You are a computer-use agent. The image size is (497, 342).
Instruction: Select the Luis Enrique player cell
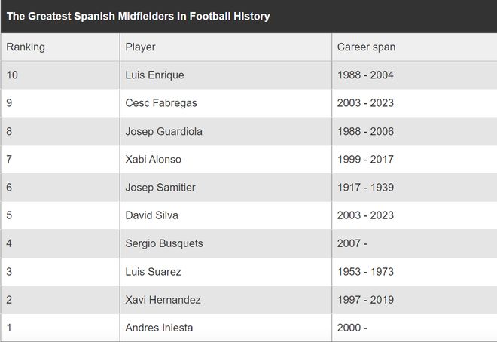click(x=154, y=75)
